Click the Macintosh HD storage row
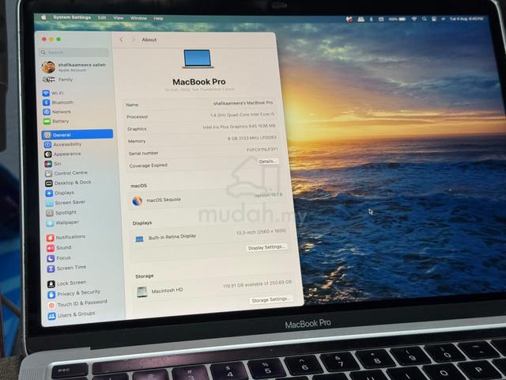 (213, 288)
